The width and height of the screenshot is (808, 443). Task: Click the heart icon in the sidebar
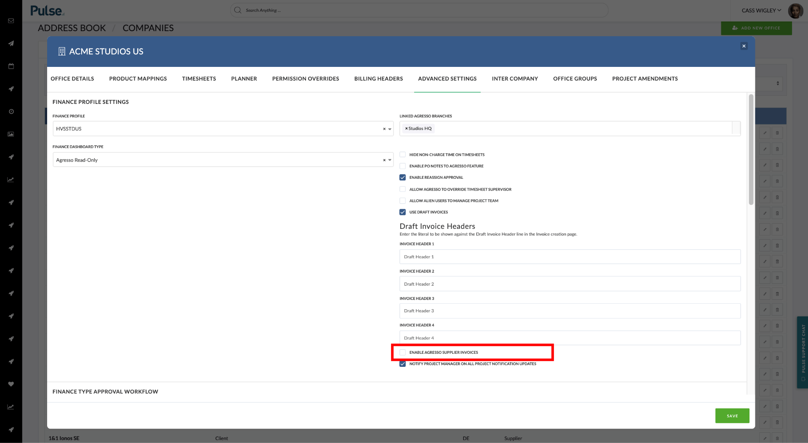[x=11, y=384]
